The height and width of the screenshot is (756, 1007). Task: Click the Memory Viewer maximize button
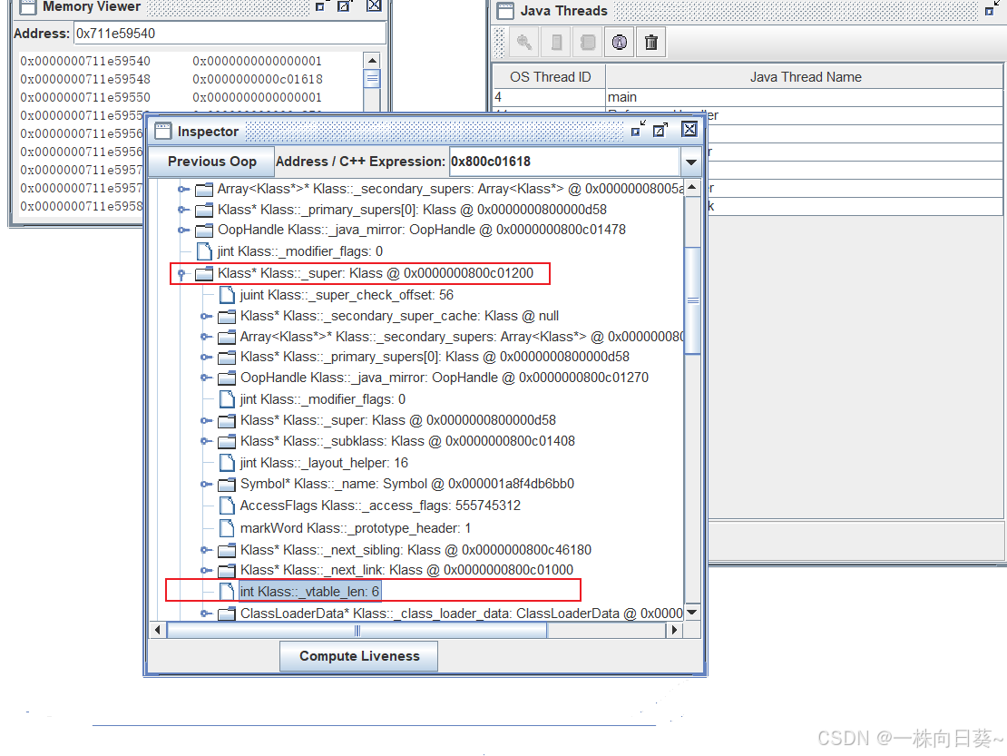[344, 5]
